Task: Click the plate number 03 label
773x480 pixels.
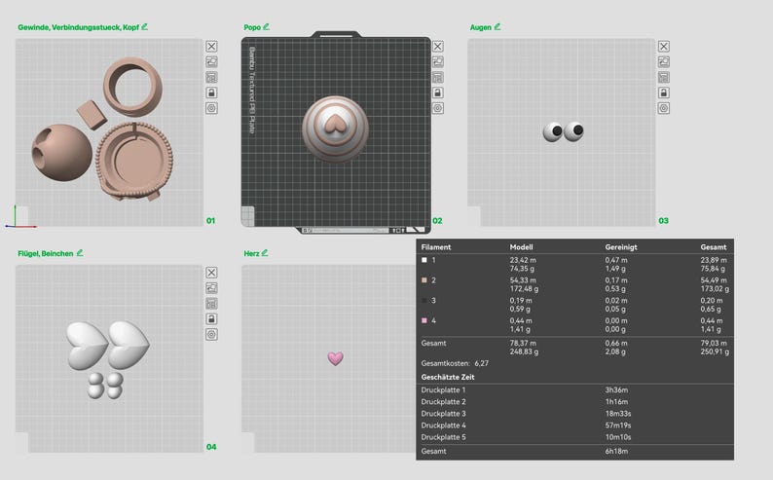Action: click(664, 221)
